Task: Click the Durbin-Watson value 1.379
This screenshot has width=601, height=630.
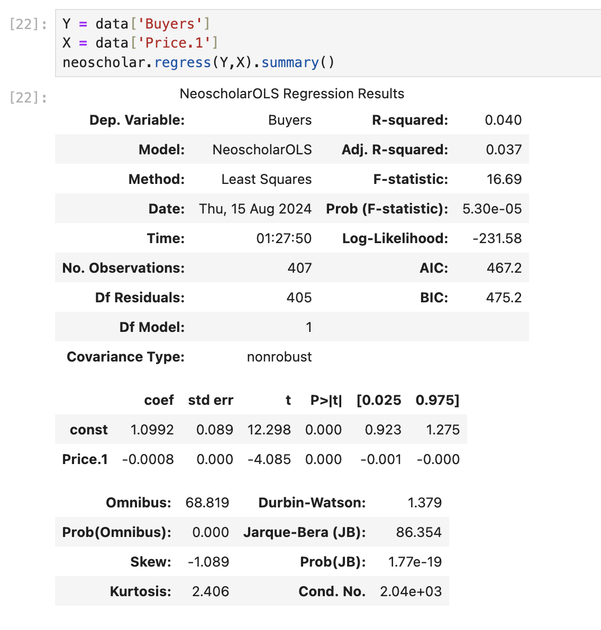Action: pyautogui.click(x=424, y=503)
